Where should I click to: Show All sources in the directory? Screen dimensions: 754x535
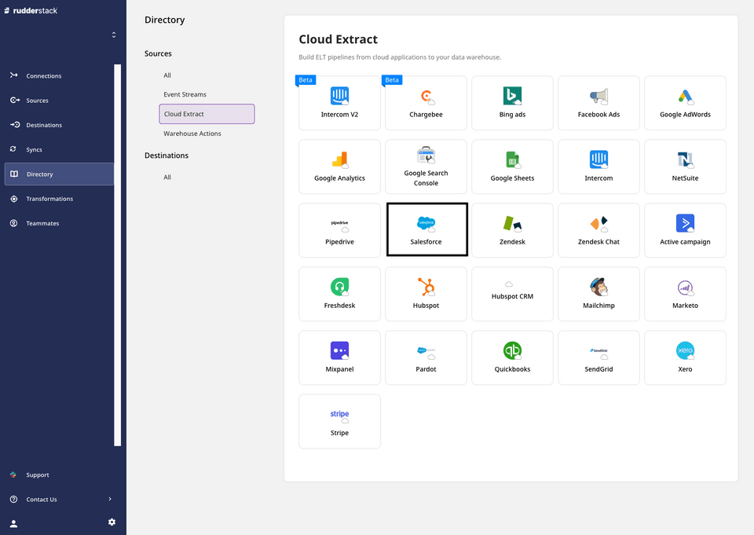167,75
